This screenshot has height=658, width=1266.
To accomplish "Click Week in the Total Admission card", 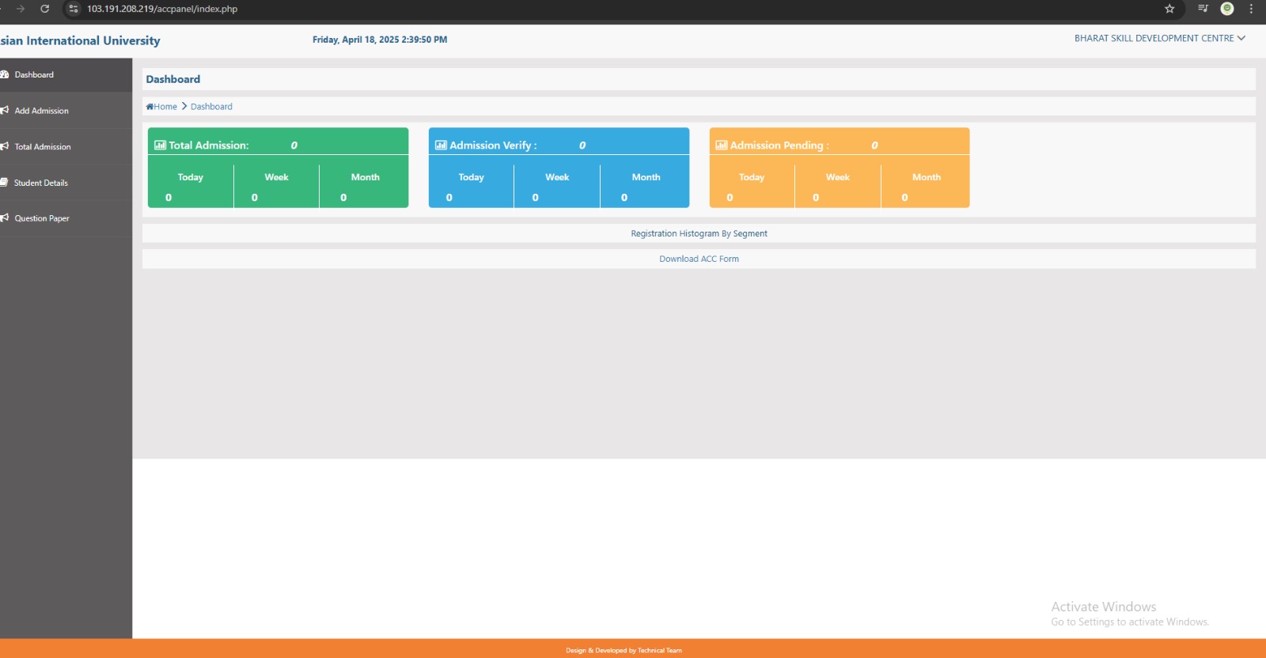I will [x=276, y=177].
